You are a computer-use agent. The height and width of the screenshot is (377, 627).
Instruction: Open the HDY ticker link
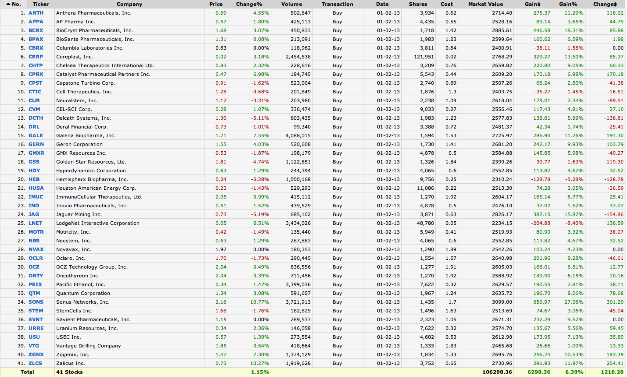point(34,171)
